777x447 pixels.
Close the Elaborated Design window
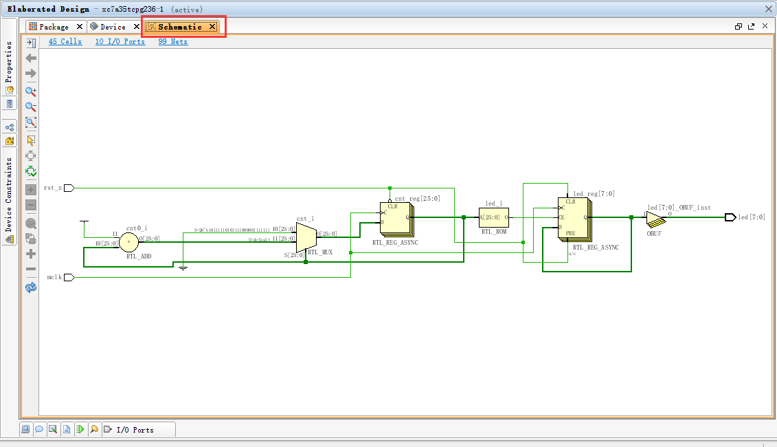click(x=769, y=9)
